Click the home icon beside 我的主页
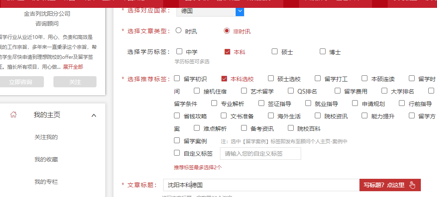 click(13, 115)
